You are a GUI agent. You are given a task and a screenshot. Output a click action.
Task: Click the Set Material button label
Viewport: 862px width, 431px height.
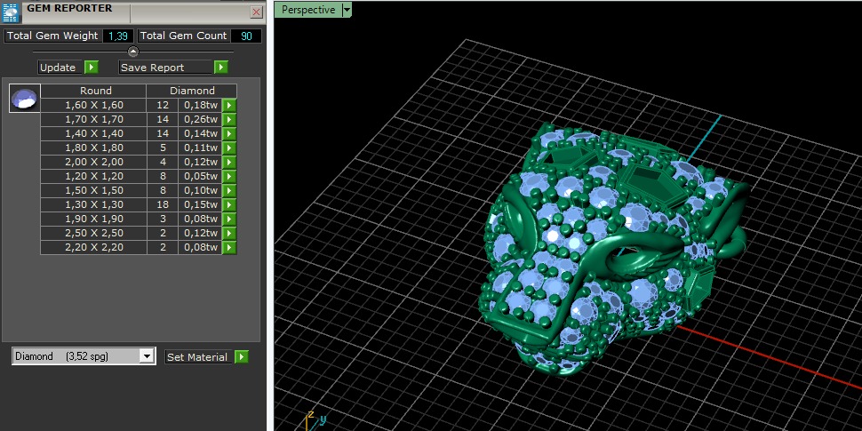(x=196, y=357)
